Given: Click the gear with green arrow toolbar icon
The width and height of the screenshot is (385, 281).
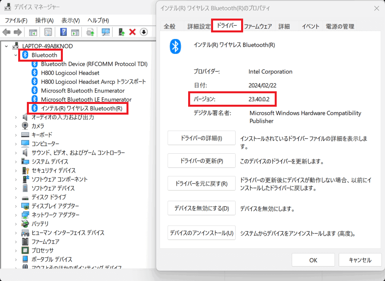Looking at the screenshot, I should click(91, 32).
